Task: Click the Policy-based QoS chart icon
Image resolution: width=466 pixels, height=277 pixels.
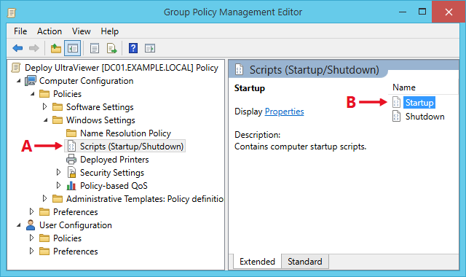Action: [x=71, y=186]
